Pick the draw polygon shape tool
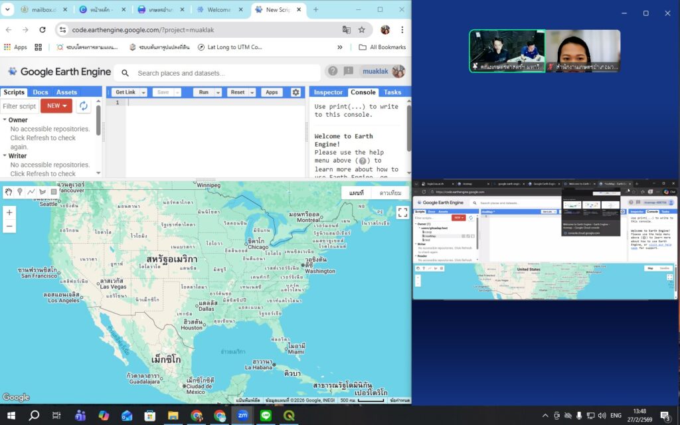The image size is (680, 425). tap(42, 192)
